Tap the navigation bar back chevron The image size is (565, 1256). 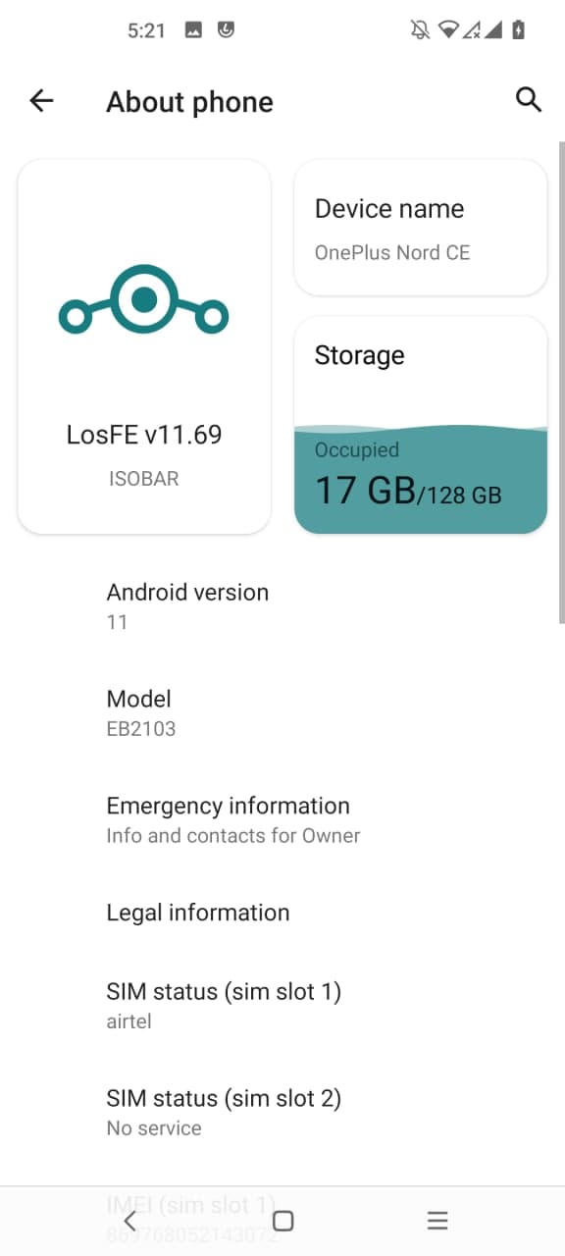[129, 1221]
